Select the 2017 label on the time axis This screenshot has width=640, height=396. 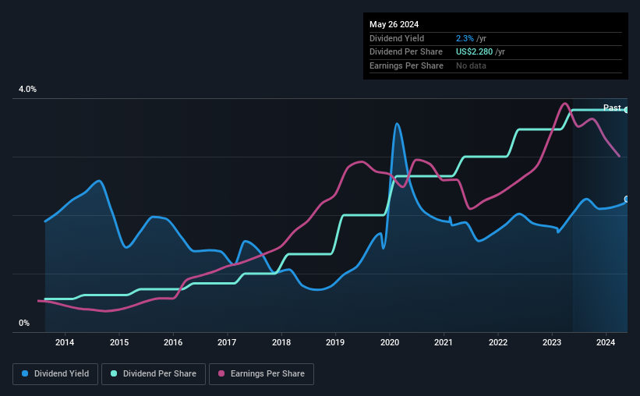227,342
